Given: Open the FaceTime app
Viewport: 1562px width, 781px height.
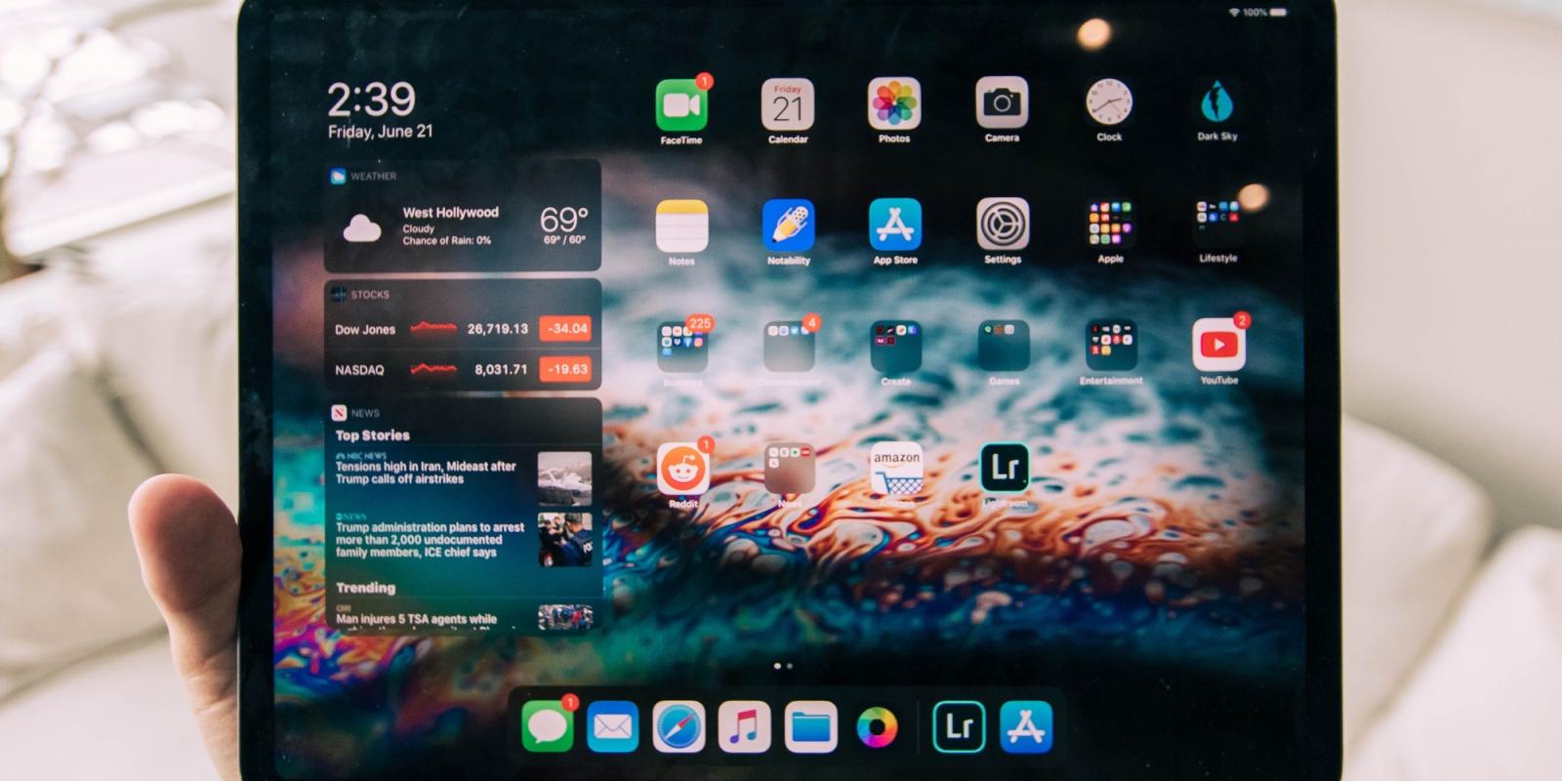Looking at the screenshot, I should coord(680,105).
